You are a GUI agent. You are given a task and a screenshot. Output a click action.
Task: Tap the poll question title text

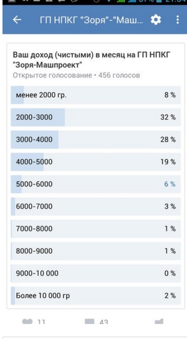point(92,60)
